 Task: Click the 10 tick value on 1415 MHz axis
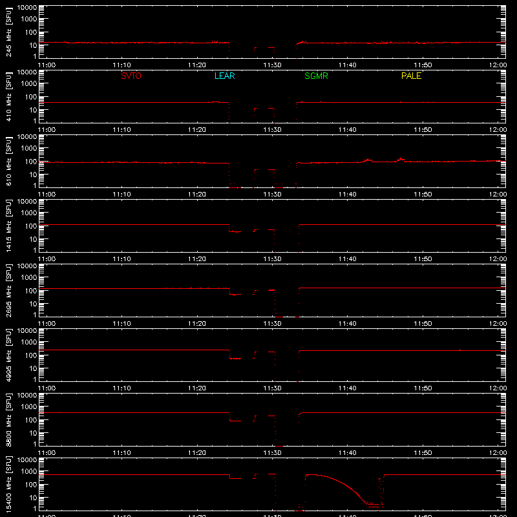[33, 239]
